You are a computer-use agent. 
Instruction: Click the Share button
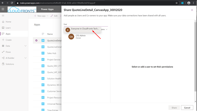[x=174, y=108]
